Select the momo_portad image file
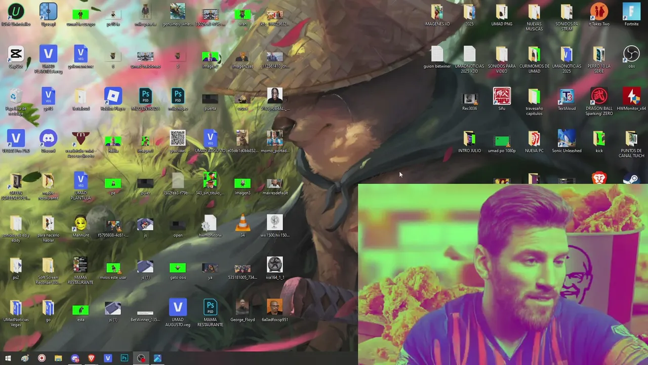648x365 pixels. click(275, 141)
